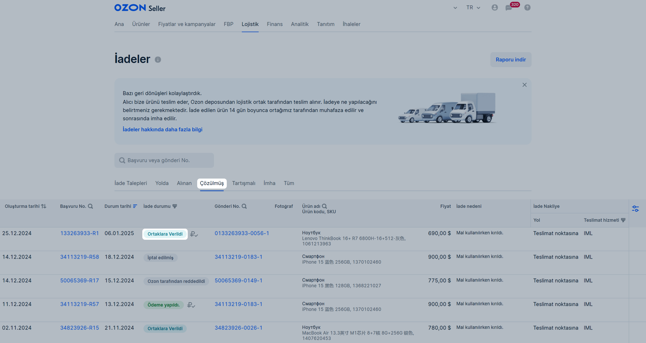Open İade durumu filter funnel icon

[x=175, y=206]
